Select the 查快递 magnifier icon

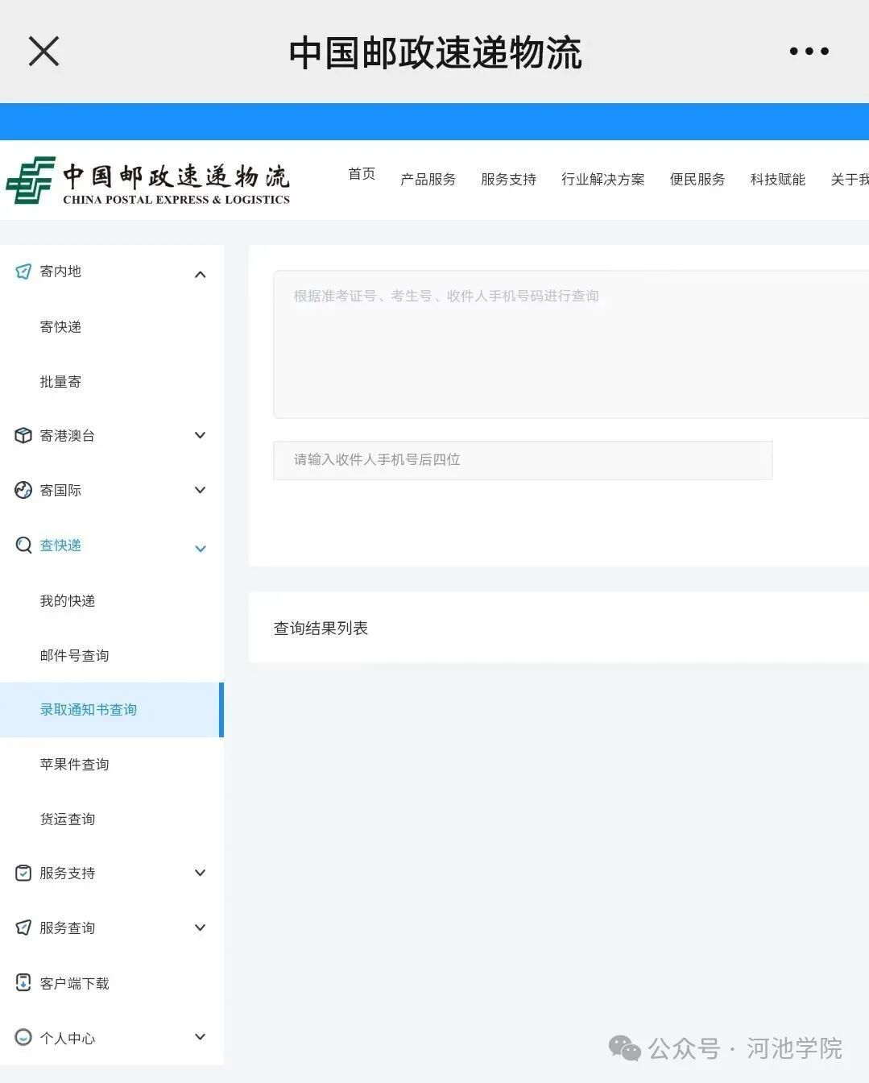pyautogui.click(x=23, y=545)
